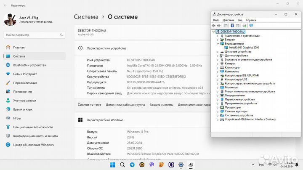This screenshot has width=303, height=170.
Task: Show hidden tray icons chevron
Action: pyautogui.click(x=253, y=165)
